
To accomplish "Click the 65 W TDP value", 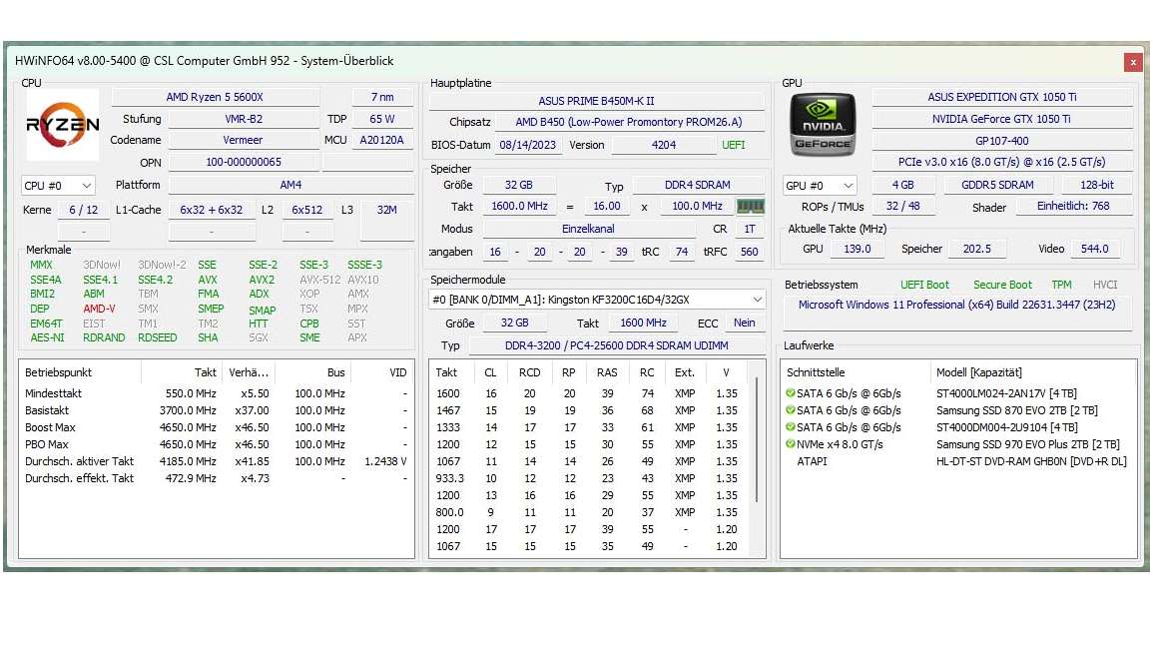I will (382, 119).
